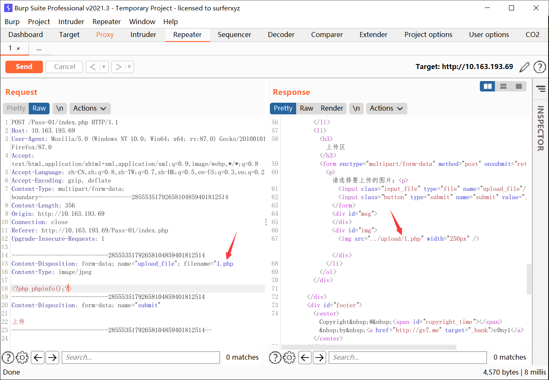Go to previous match in Response search
This screenshot has width=549, height=380.
(x=305, y=357)
